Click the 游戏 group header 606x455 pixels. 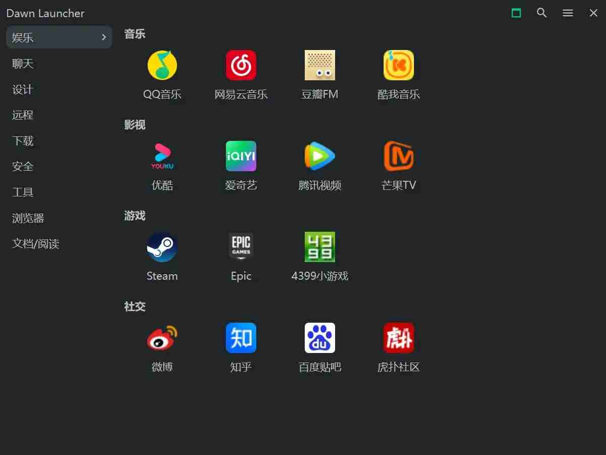pos(135,216)
